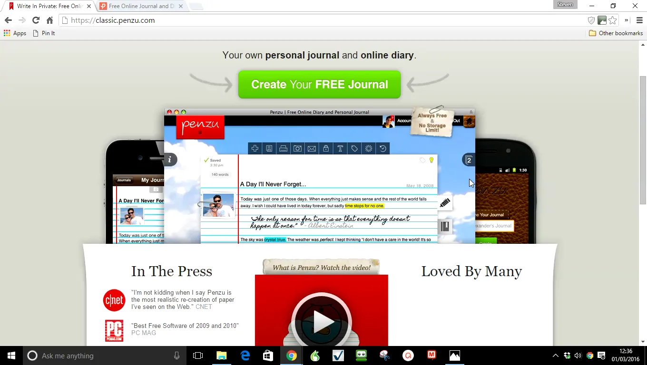Click the 'Always Free No Storage Limit' note
This screenshot has height=365, width=647.
[x=432, y=123]
